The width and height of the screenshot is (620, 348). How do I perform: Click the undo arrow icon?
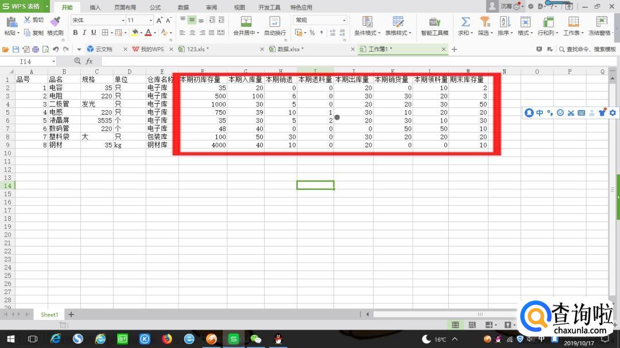[x=56, y=49]
